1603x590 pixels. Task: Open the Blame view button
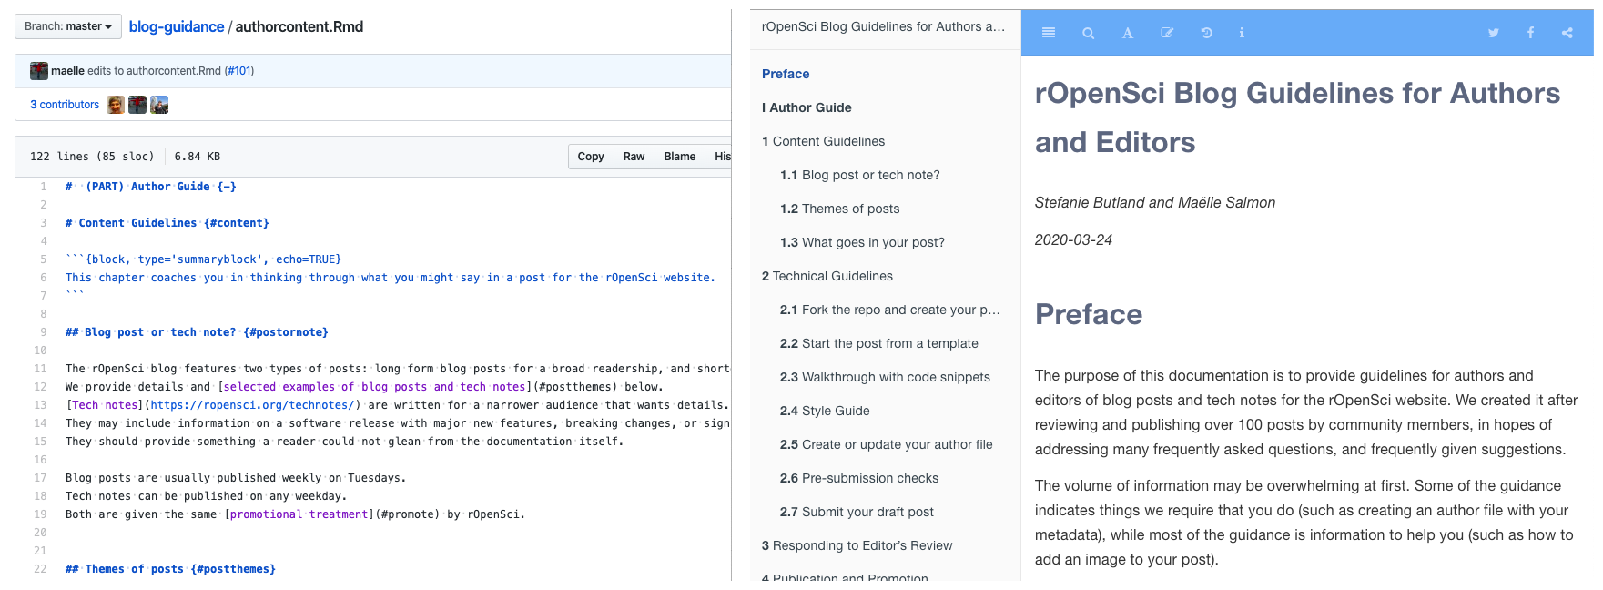point(679,157)
